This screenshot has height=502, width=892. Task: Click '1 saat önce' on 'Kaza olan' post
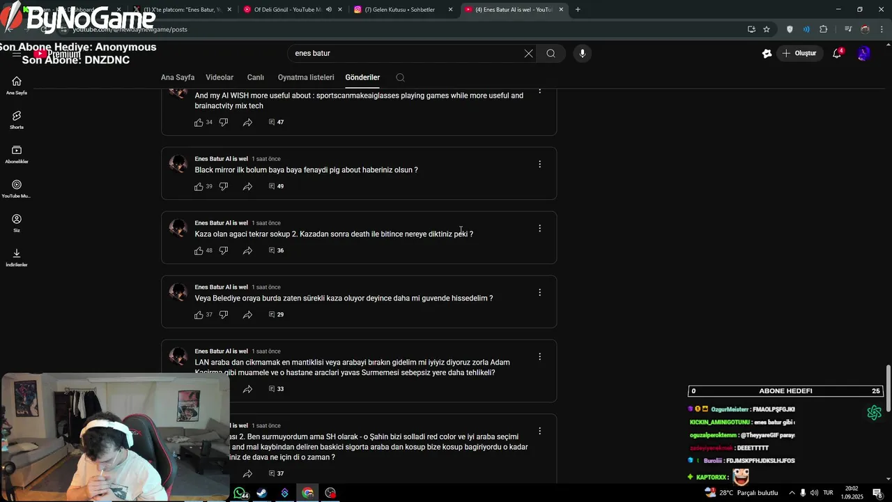pyautogui.click(x=266, y=223)
